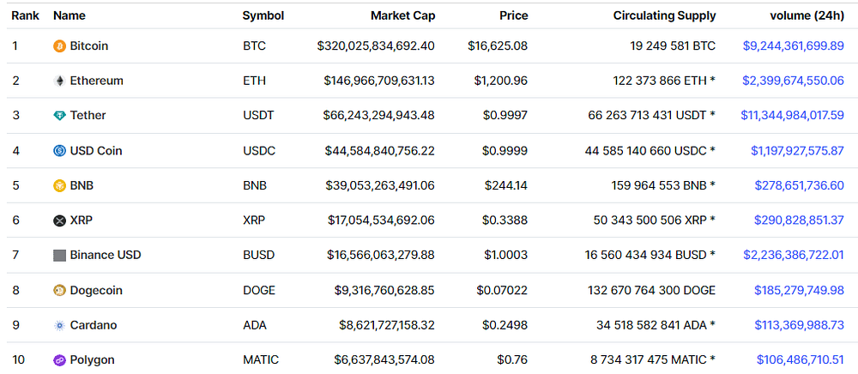Viewport: 858px width, 374px height.
Task: Click the Rank column header
Action: [26, 15]
